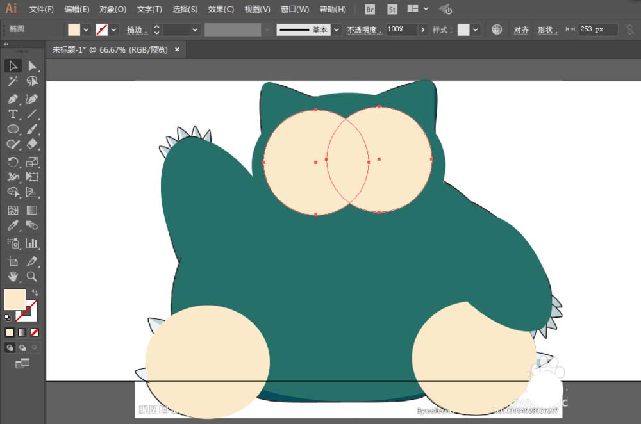Select the Slice tool
Screen dimensions: 641x424
click(x=32, y=261)
